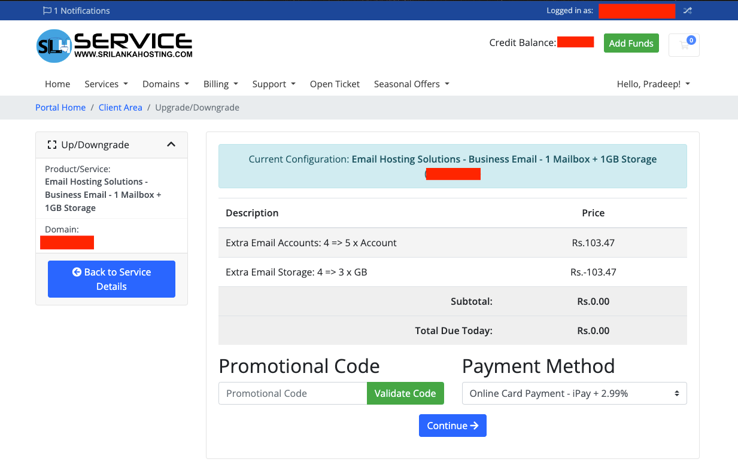Open the Support menu
This screenshot has width=738, height=462.
[274, 84]
